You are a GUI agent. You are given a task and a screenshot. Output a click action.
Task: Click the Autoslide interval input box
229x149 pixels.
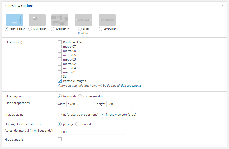(x=91, y=132)
